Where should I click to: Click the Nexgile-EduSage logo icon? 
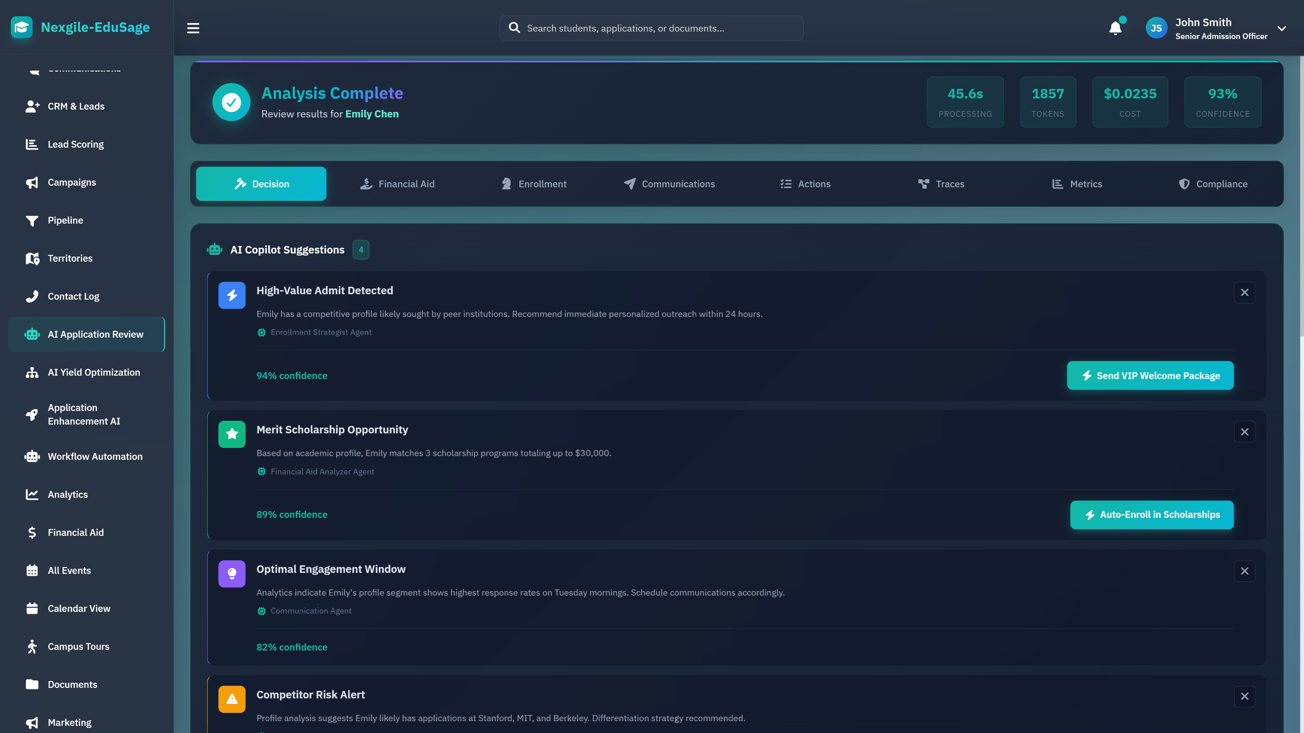pyautogui.click(x=21, y=27)
